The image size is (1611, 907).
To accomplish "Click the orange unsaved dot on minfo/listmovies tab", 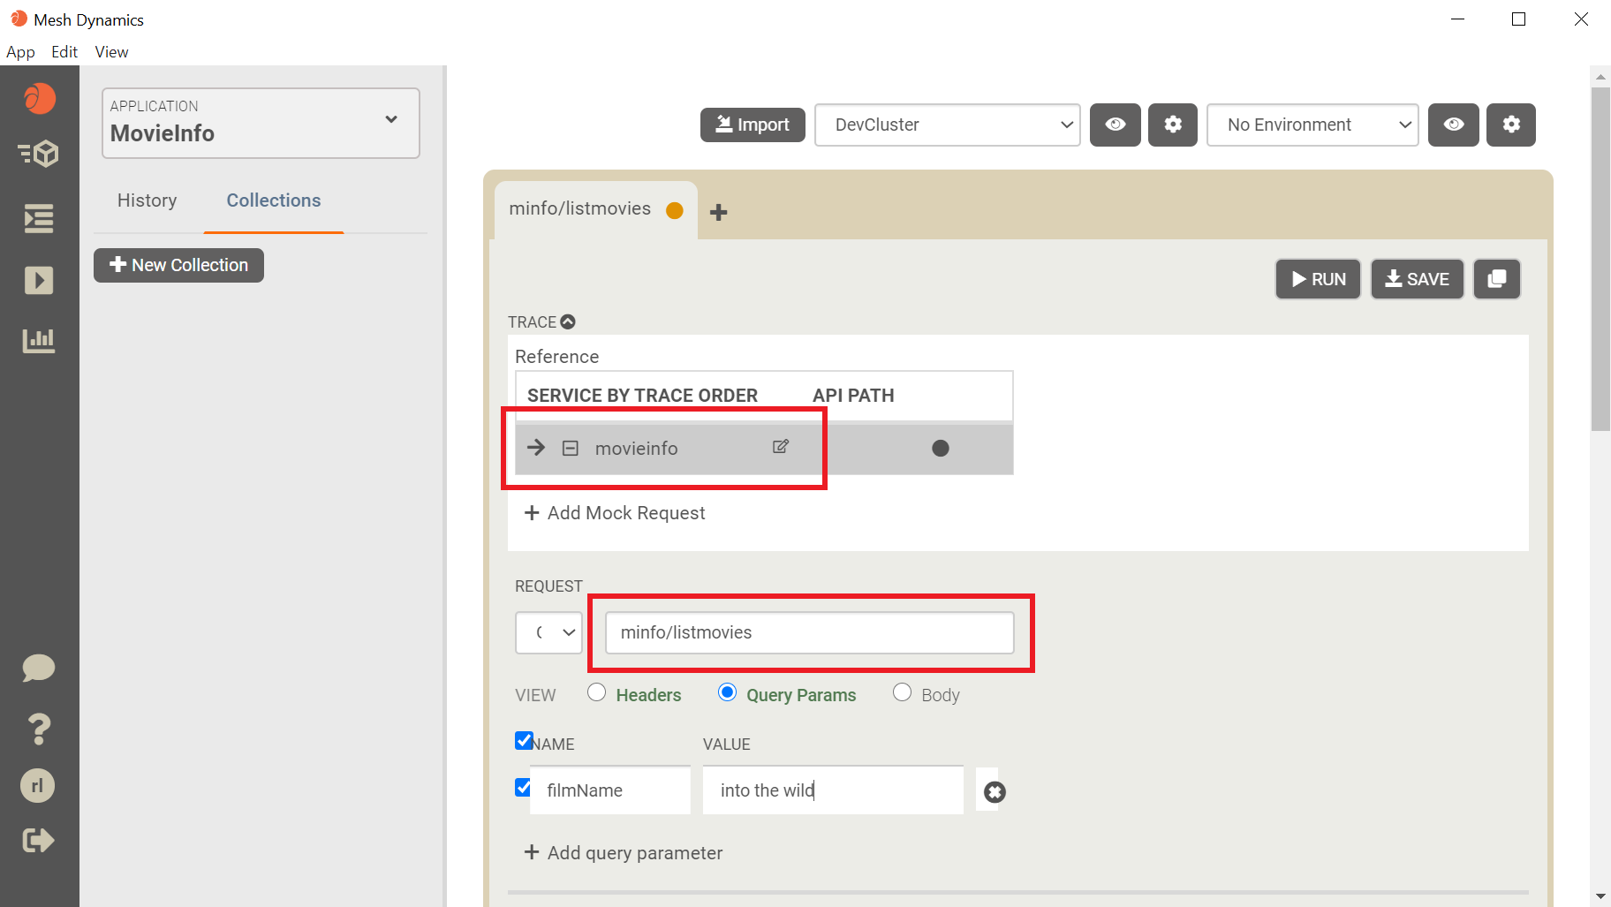I will [675, 210].
